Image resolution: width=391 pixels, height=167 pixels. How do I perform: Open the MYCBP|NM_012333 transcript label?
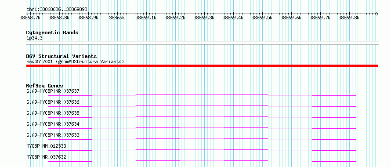(47, 146)
